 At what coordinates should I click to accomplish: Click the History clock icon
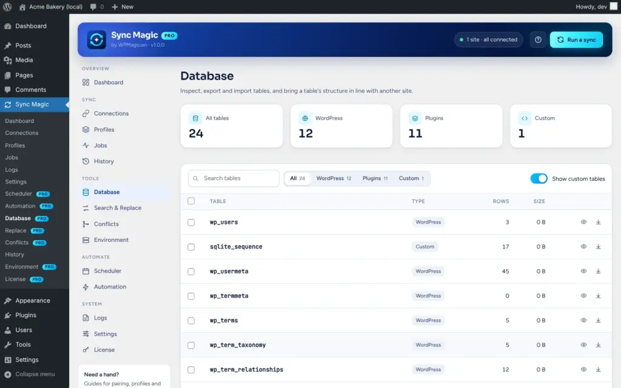86,161
